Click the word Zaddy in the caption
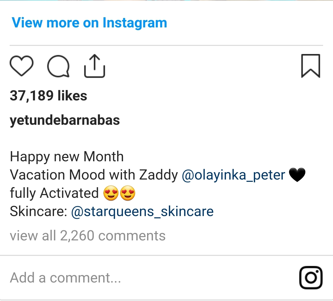333x301 pixels. [159, 175]
